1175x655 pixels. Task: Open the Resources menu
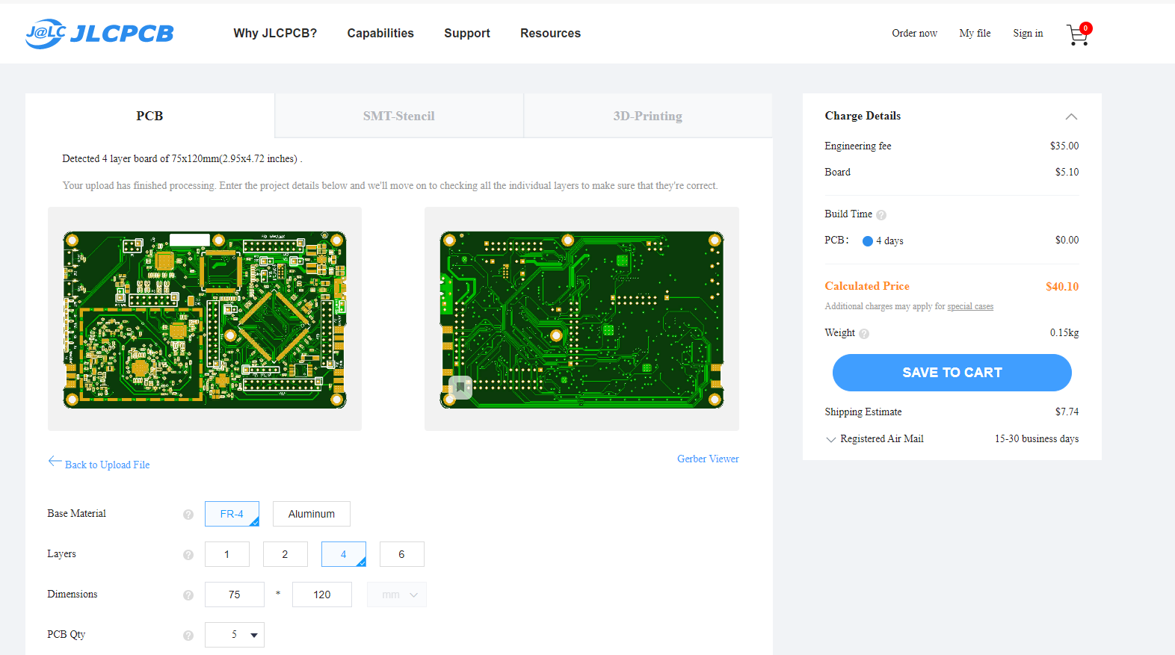click(x=550, y=33)
